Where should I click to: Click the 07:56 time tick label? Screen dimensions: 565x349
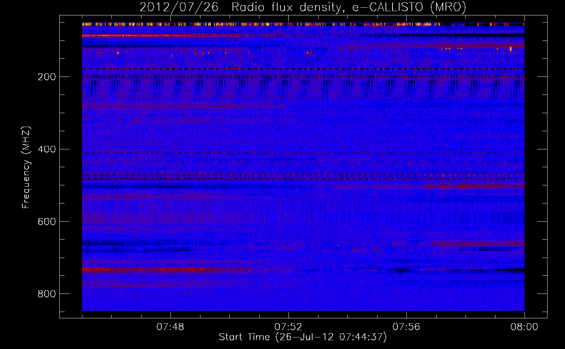[x=406, y=327]
